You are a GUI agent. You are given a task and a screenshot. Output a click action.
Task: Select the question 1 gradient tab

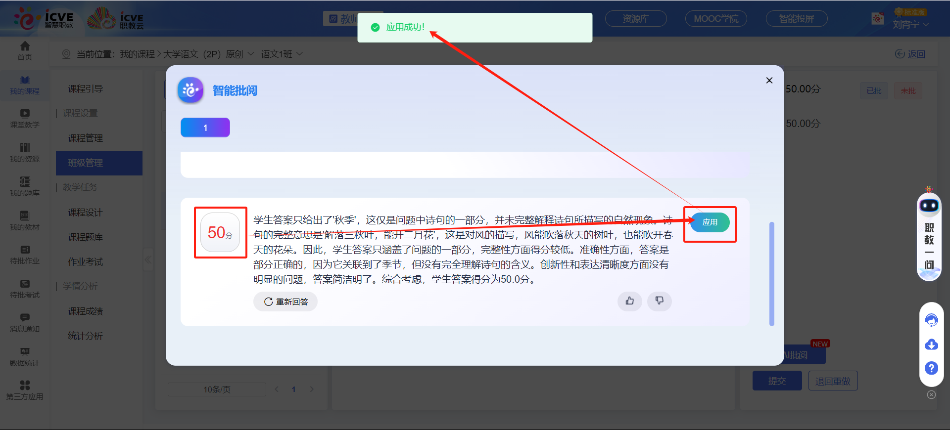[205, 128]
